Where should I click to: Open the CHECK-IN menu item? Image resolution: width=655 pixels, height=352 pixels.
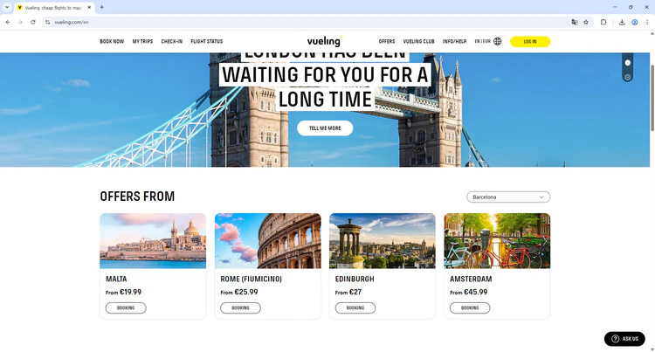pyautogui.click(x=172, y=41)
